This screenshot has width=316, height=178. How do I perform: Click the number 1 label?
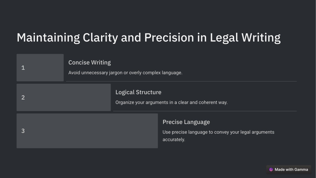[23, 68]
